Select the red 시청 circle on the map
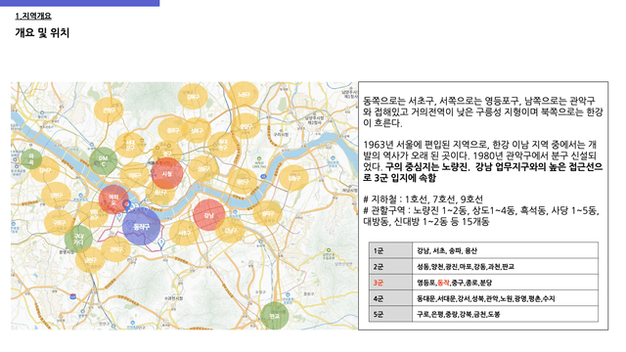This screenshot has height=352, width=626. [x=167, y=174]
